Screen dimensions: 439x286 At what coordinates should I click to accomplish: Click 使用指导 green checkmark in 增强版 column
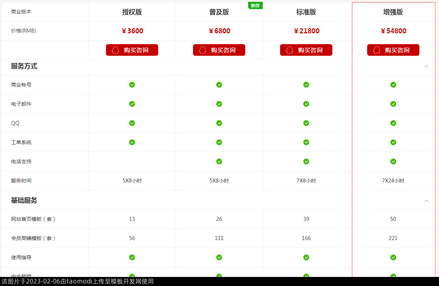393,257
